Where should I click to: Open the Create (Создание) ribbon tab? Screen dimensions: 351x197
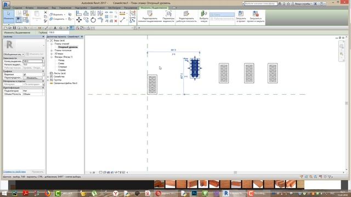pyautogui.click(x=17, y=8)
